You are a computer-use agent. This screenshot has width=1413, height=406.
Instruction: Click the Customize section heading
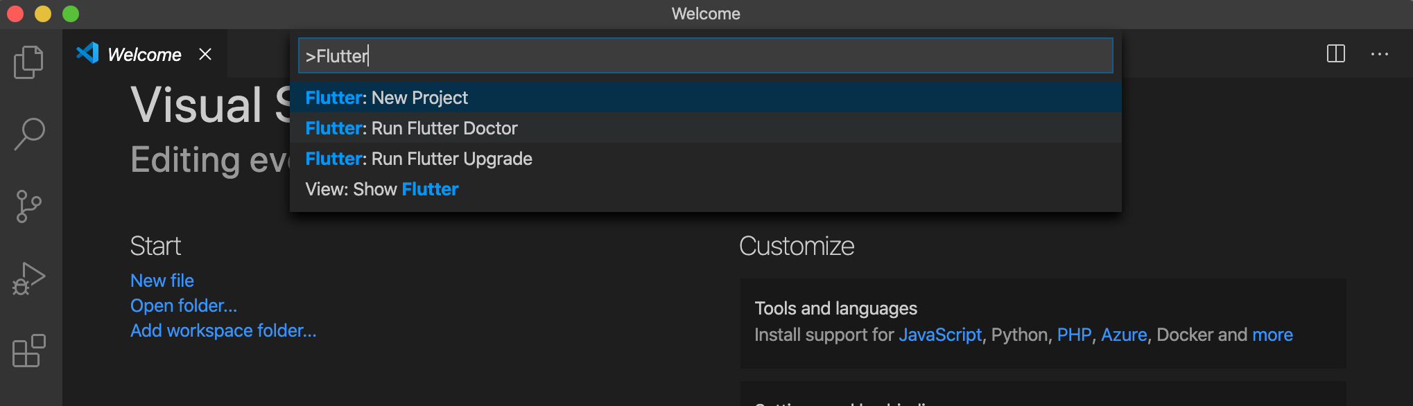pos(797,246)
